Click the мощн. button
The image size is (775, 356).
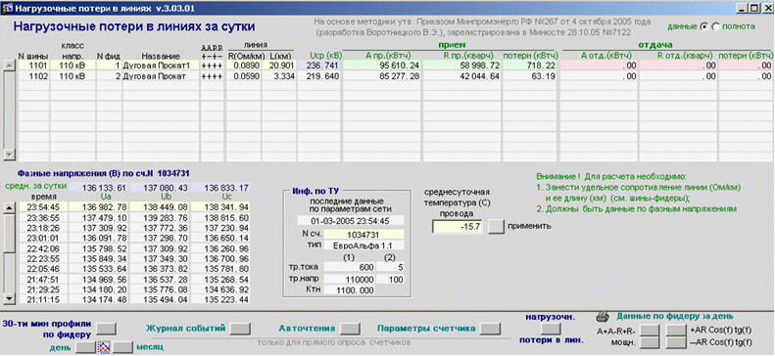[650, 341]
